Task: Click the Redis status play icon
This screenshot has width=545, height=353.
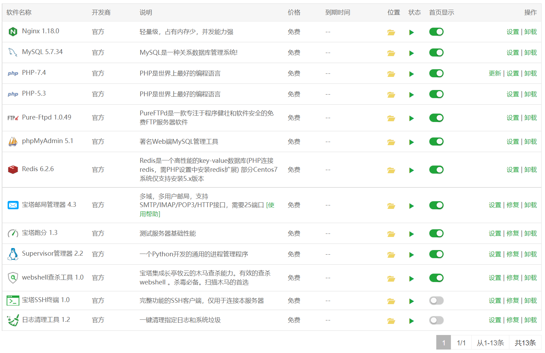Action: coord(411,170)
